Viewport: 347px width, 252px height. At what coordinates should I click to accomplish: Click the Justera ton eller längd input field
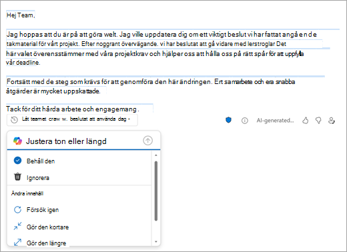83,141
